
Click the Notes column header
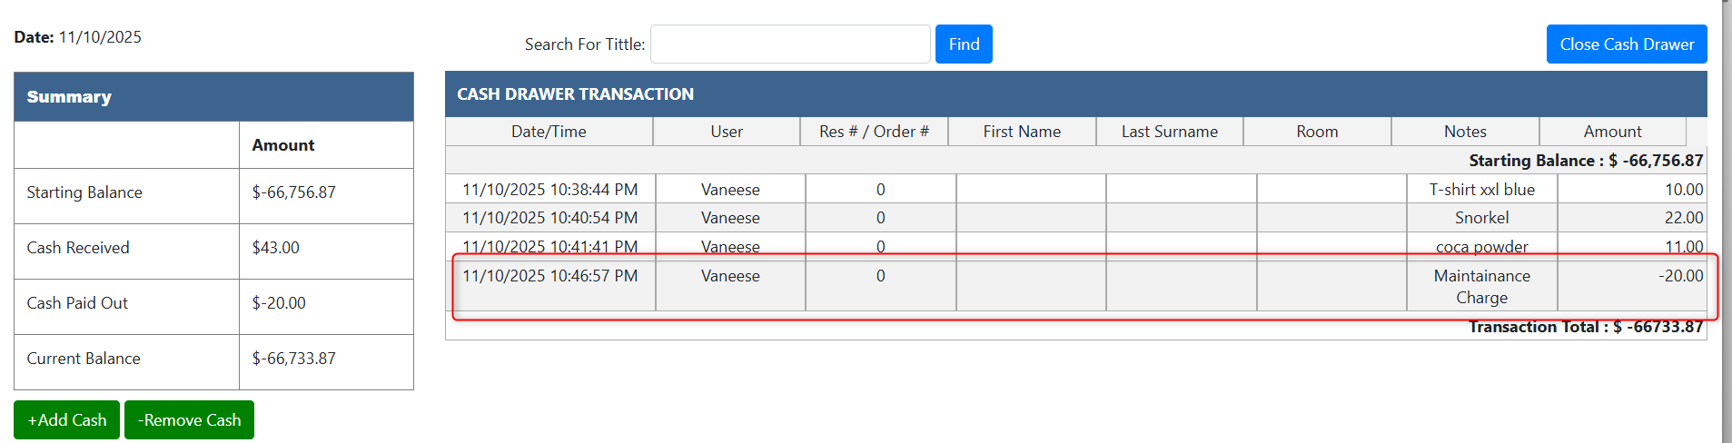(1465, 132)
